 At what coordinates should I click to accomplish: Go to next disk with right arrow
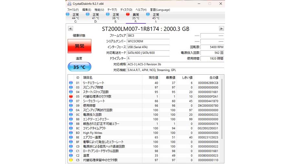221,28
